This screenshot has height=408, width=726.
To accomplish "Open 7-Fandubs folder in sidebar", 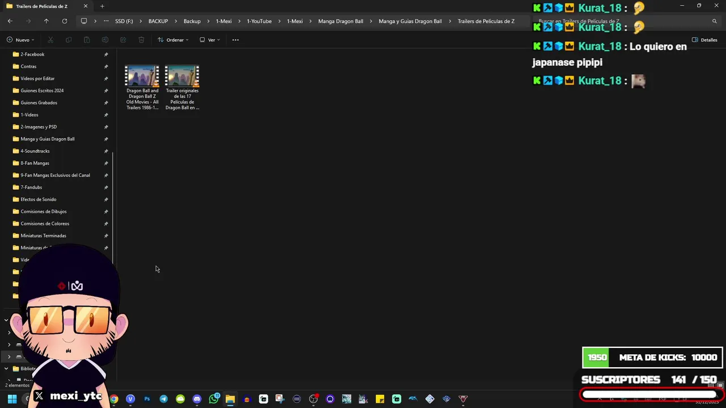I will [x=31, y=188].
